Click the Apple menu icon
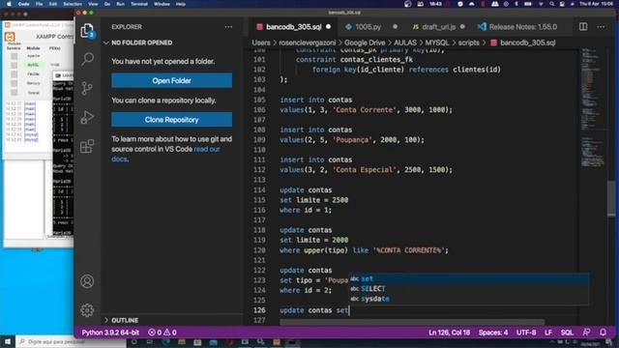The height and width of the screenshot is (348, 619). 9,4
